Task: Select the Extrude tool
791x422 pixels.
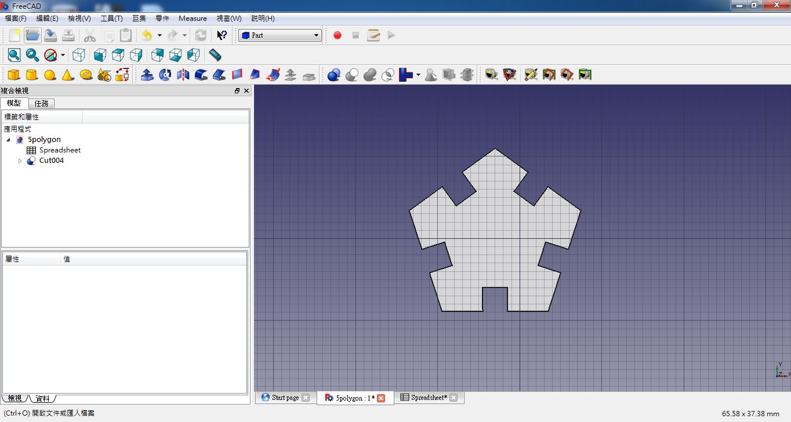Action: pos(147,74)
